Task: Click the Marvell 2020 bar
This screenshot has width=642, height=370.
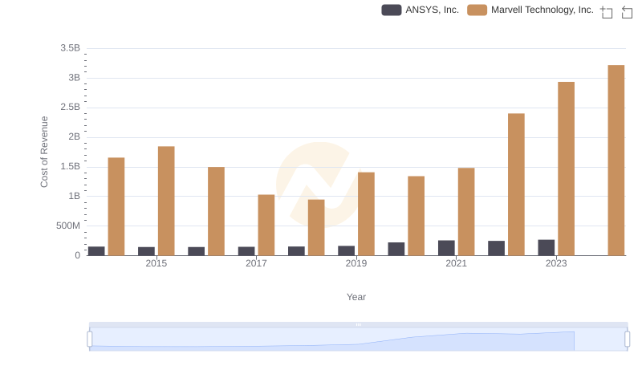Action: pyautogui.click(x=416, y=216)
